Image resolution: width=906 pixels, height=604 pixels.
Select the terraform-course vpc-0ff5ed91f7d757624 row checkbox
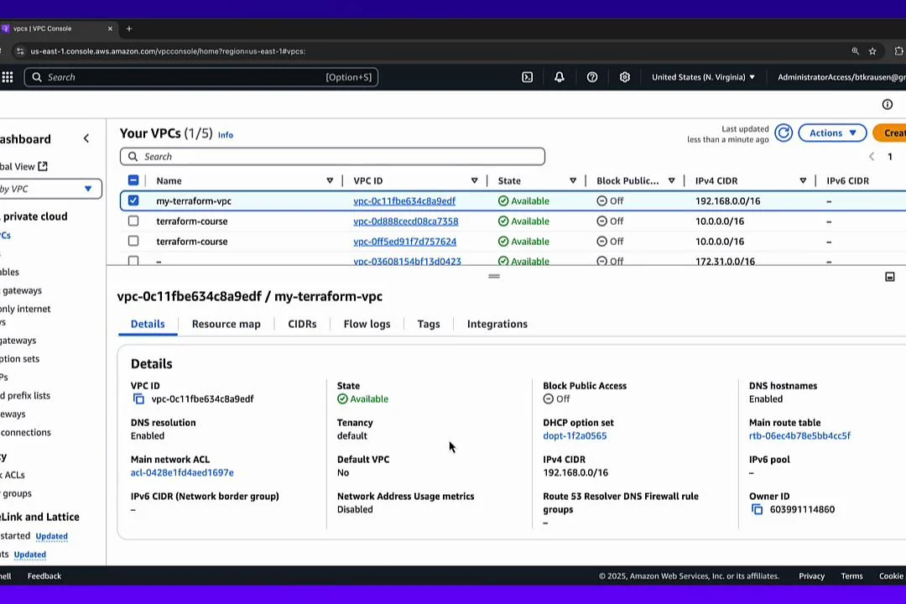[133, 241]
